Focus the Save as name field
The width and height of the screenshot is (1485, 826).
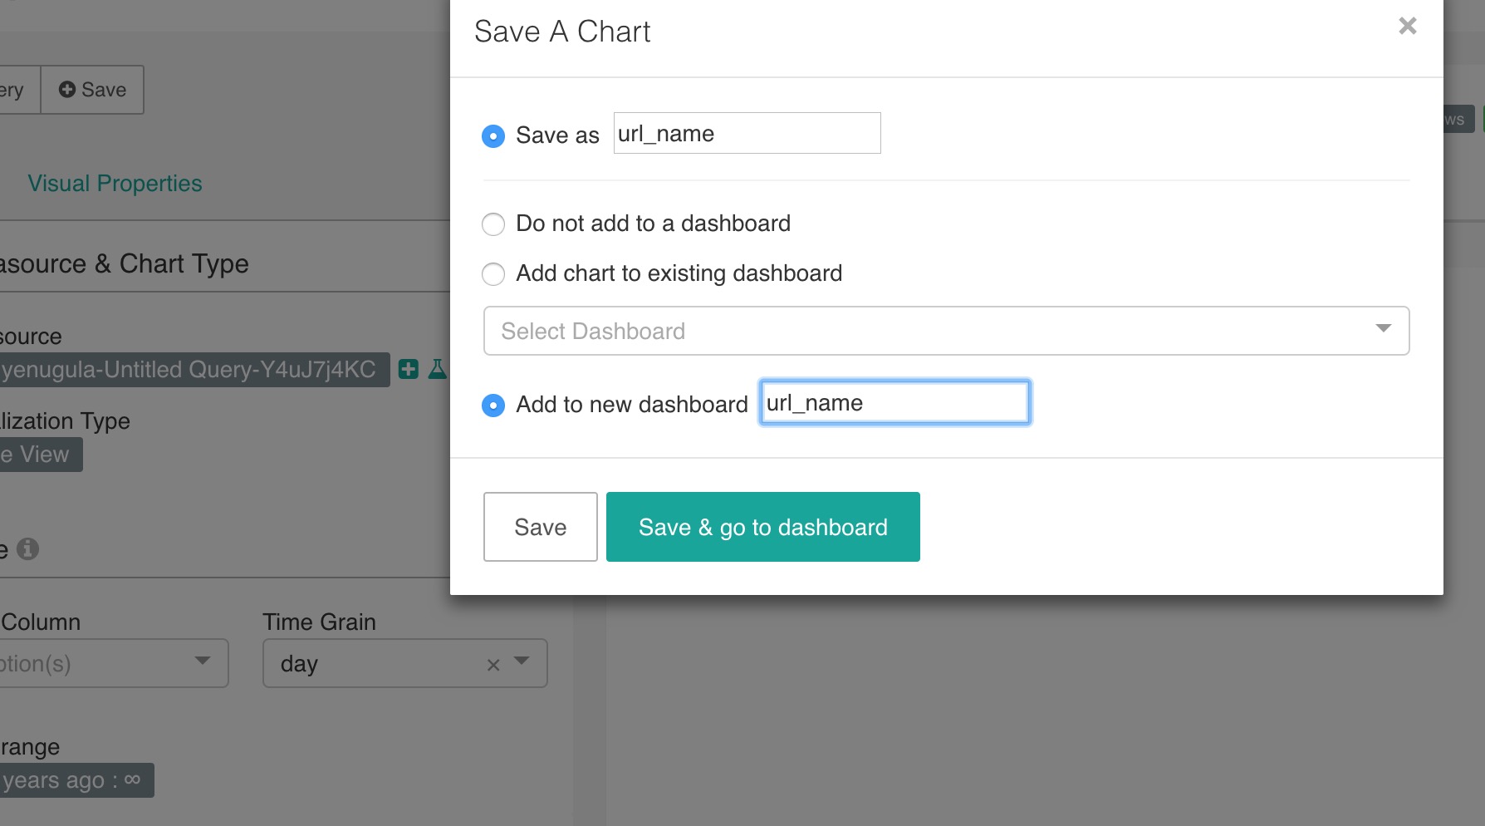[747, 133]
